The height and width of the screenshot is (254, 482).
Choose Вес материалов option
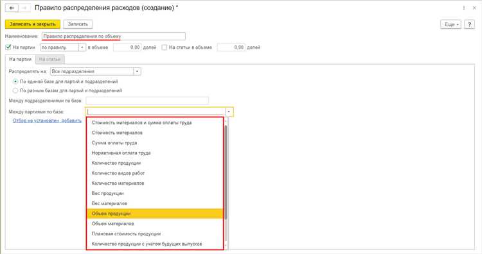click(x=155, y=203)
